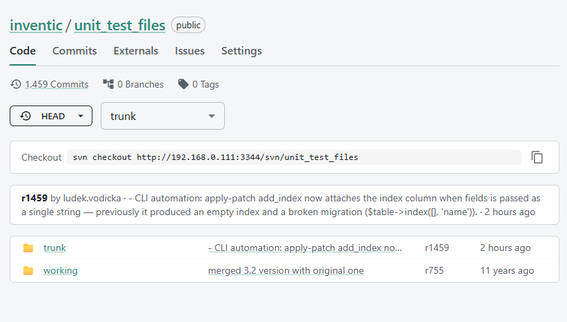Click the history icon in HEAD button

click(26, 116)
